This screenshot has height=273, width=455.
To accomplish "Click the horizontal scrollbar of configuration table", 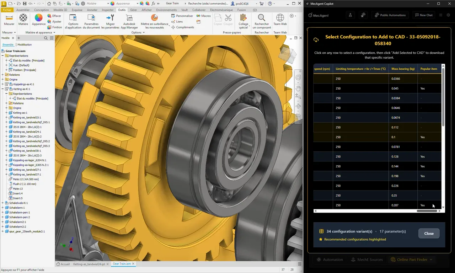I will point(427,211).
